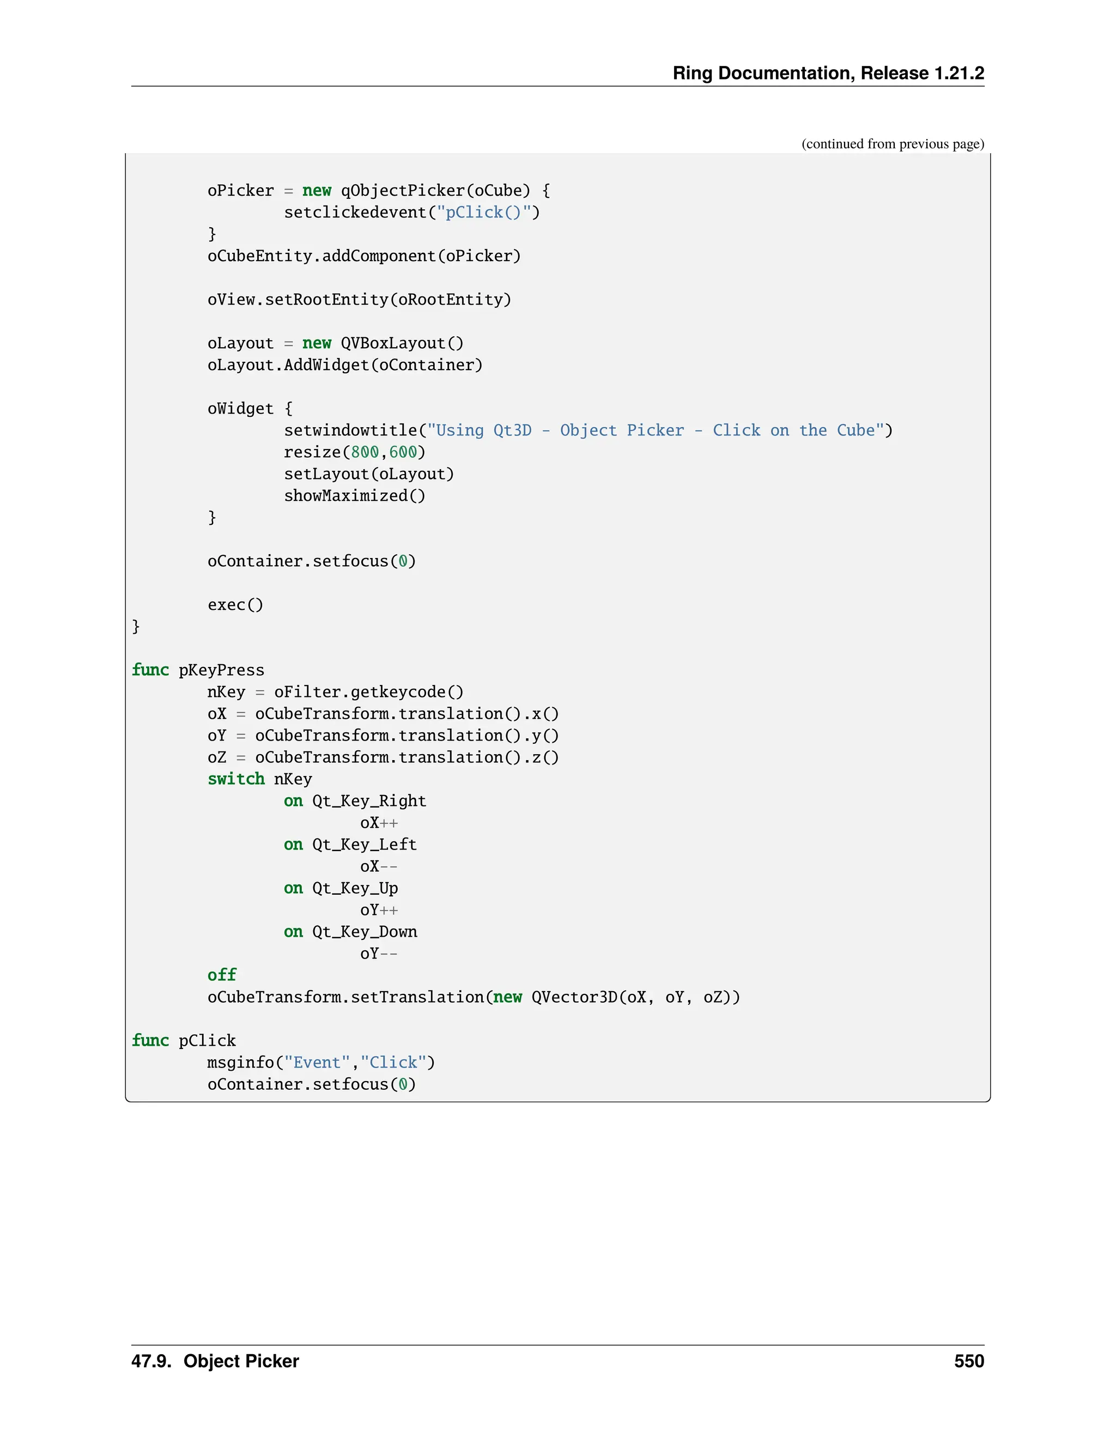The height and width of the screenshot is (1444, 1116).
Task: Click the '(continued from previous page)' note
Action: 892,144
